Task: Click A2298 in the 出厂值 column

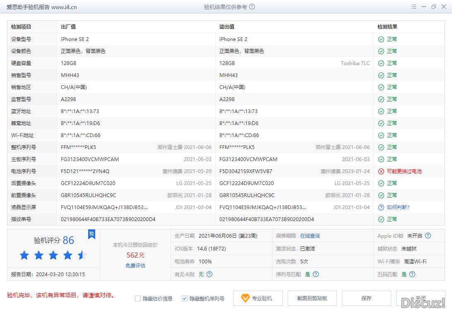Action: 68,99
